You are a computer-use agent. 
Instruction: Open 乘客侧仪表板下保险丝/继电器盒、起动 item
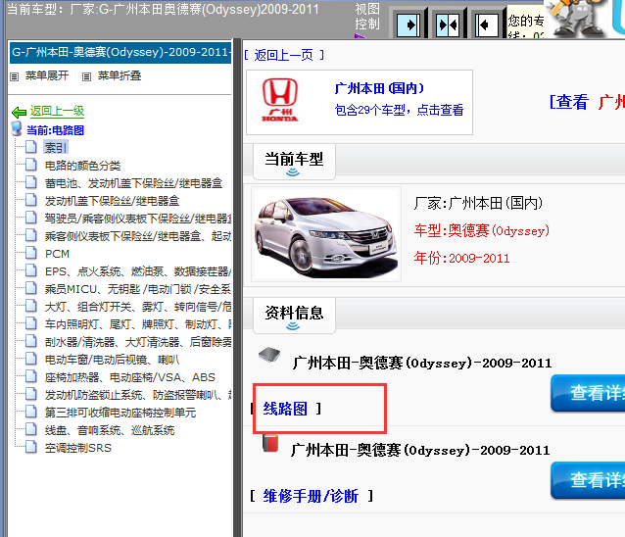click(x=138, y=236)
